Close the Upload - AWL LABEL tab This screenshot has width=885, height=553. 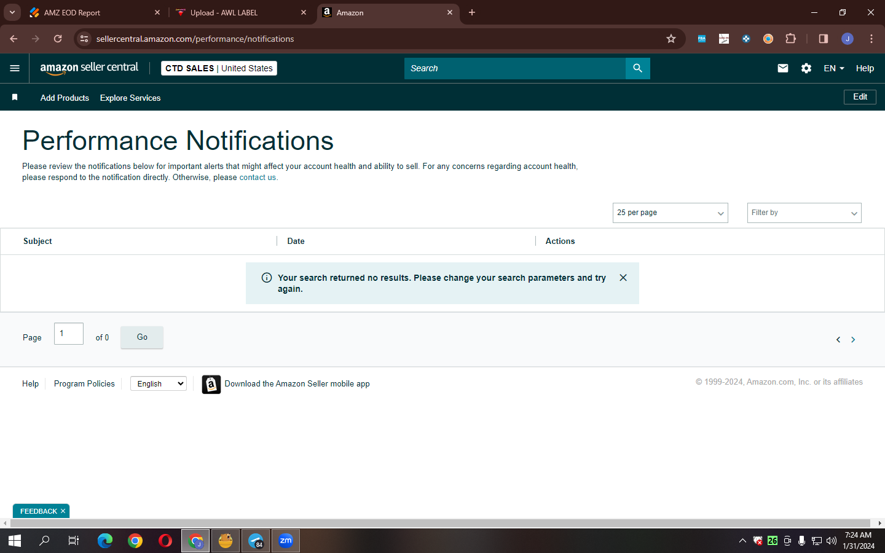304,12
